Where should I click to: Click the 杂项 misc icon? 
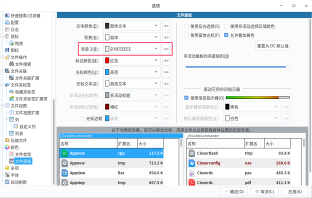click(x=7, y=168)
